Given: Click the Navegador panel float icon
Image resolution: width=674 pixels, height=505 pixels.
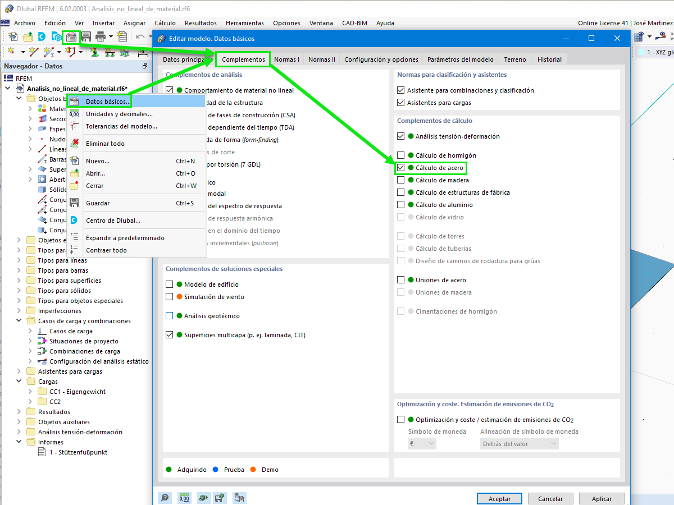Looking at the screenshot, I should [145, 66].
